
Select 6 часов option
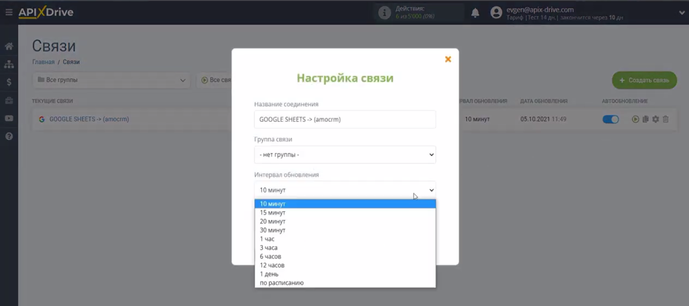345,256
